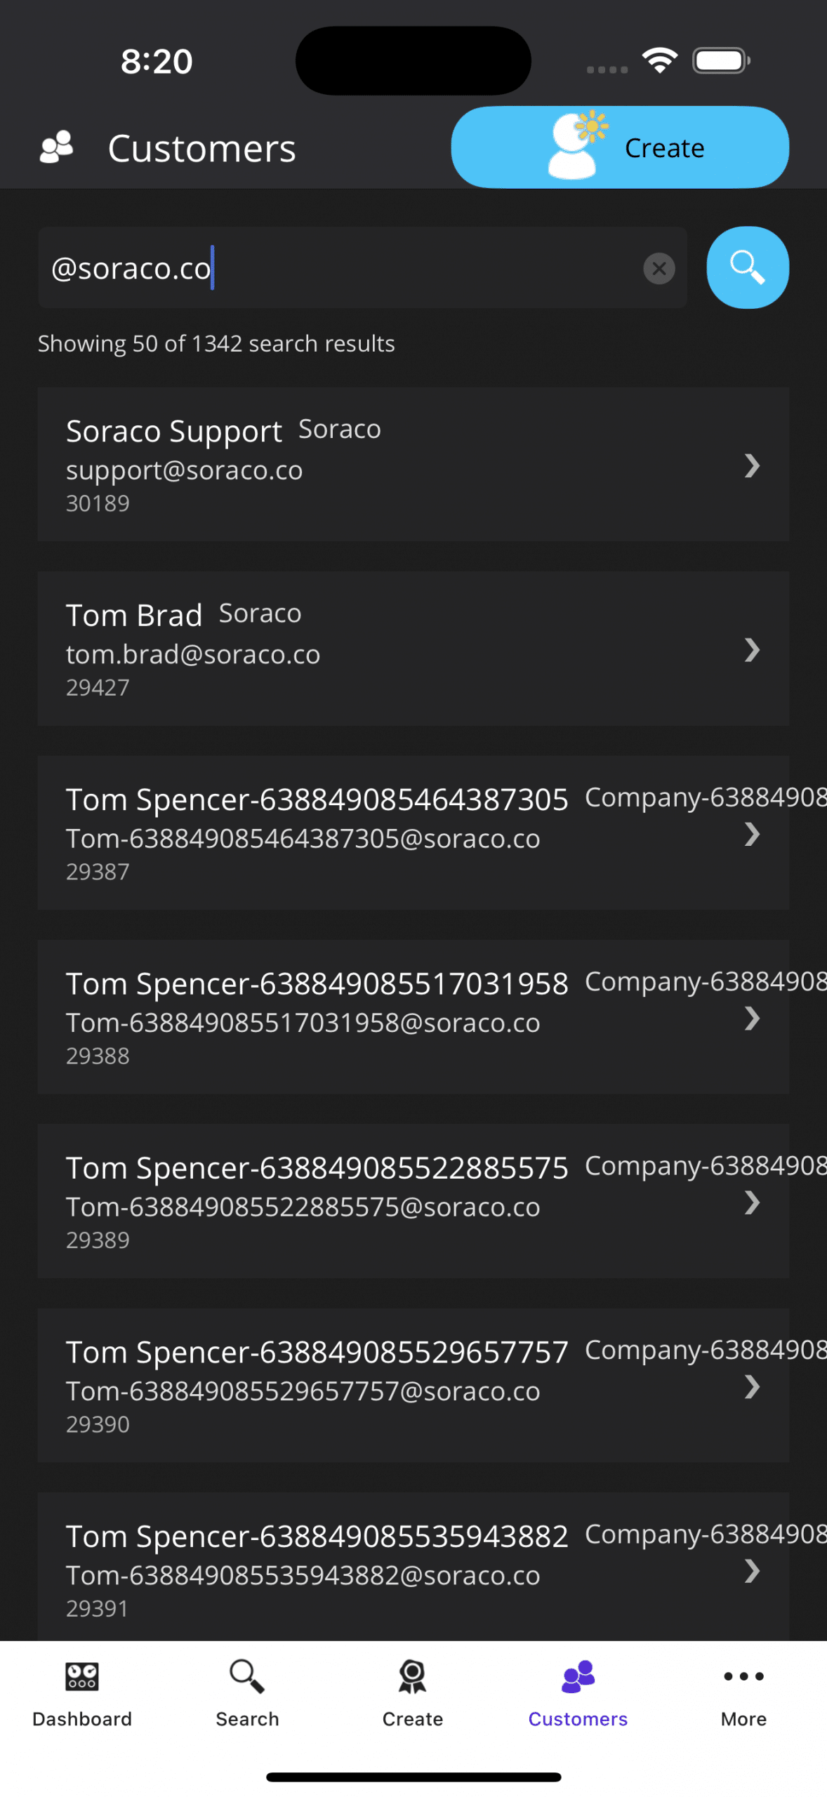Open chevron for customer 29388

pyautogui.click(x=752, y=1018)
